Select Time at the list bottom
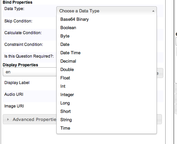The height and width of the screenshot is (144, 177). pyautogui.click(x=107, y=128)
